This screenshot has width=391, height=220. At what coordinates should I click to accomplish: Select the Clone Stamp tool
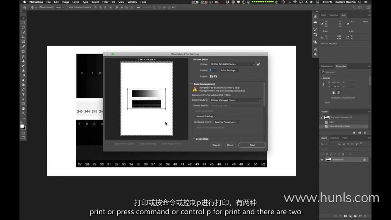click(23, 61)
